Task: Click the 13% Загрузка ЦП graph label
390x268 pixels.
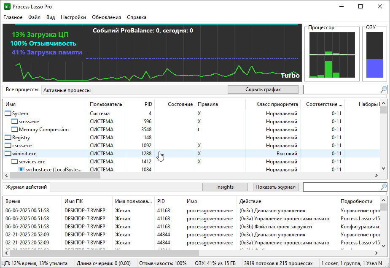Action: point(40,35)
